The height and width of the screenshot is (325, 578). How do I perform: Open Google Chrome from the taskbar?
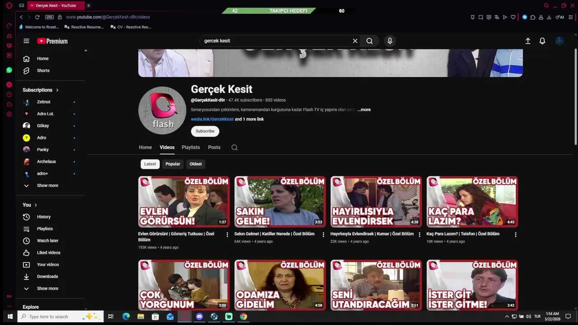243,316
